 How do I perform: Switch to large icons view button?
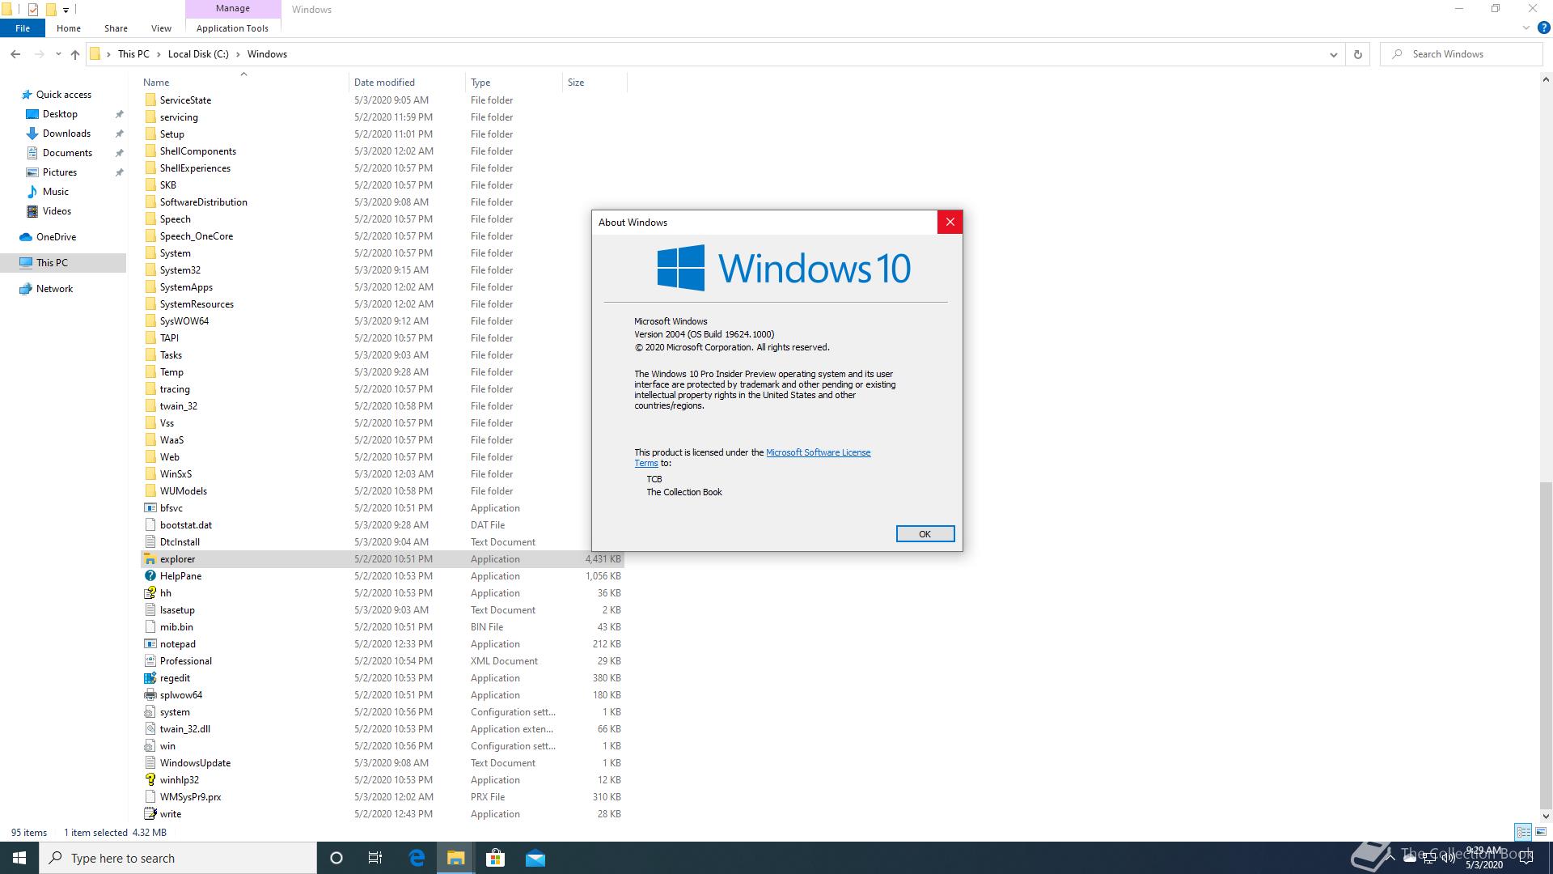(1541, 832)
